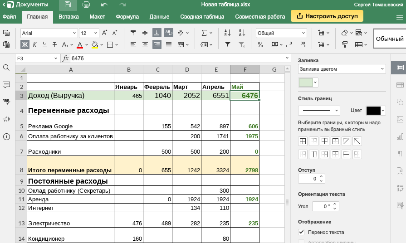
Task: Select the Обычный cell style
Action: 390,39
